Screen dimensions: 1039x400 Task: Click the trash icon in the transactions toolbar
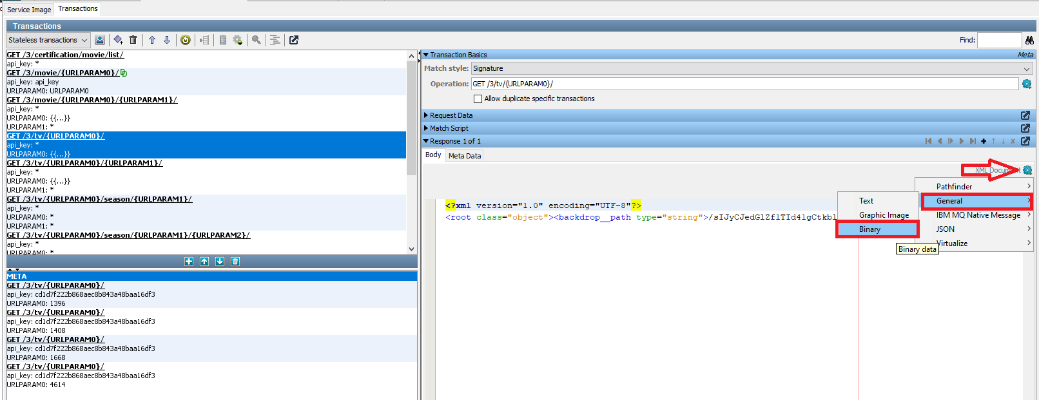click(x=133, y=40)
